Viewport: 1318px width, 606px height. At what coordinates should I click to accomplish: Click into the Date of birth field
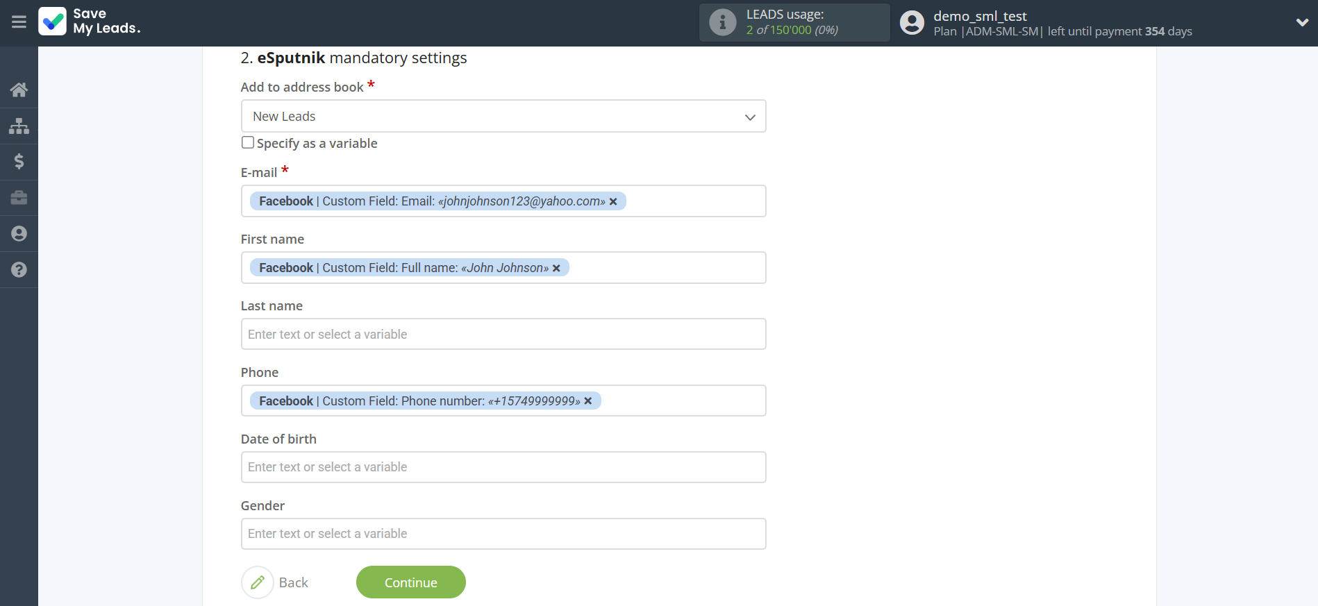(x=503, y=467)
